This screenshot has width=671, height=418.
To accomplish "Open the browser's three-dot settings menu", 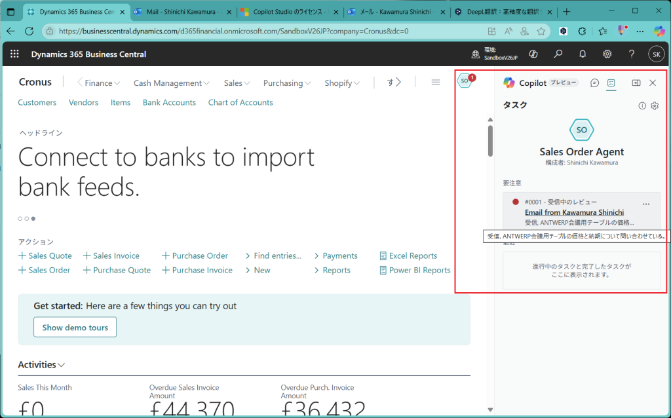I will coord(640,31).
